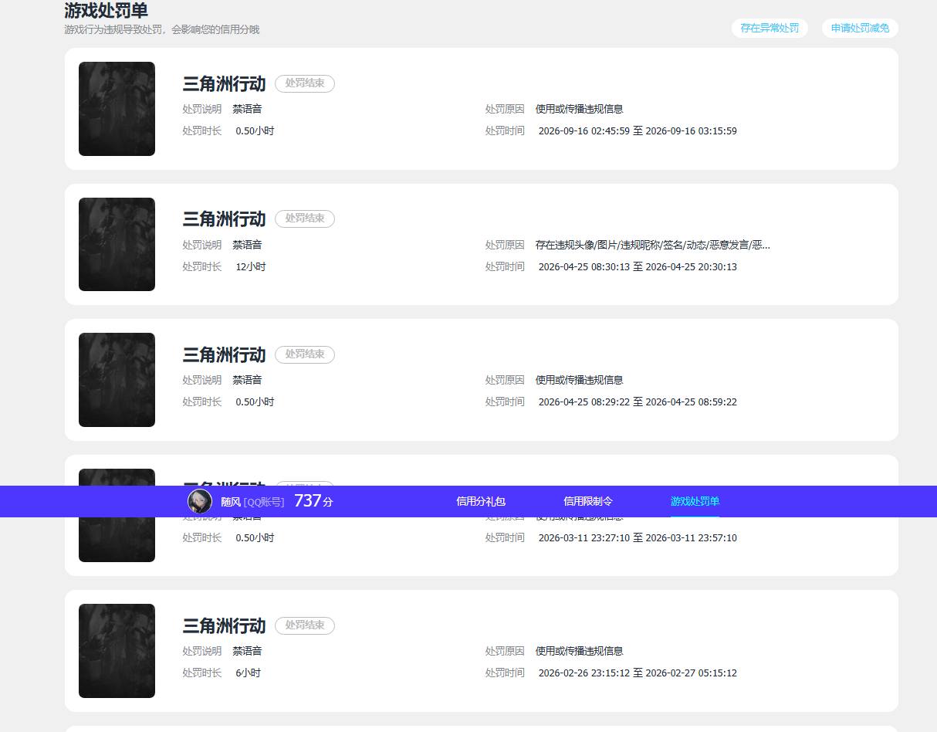Click the 存在异常处罚 button
The image size is (937, 732).
[770, 29]
